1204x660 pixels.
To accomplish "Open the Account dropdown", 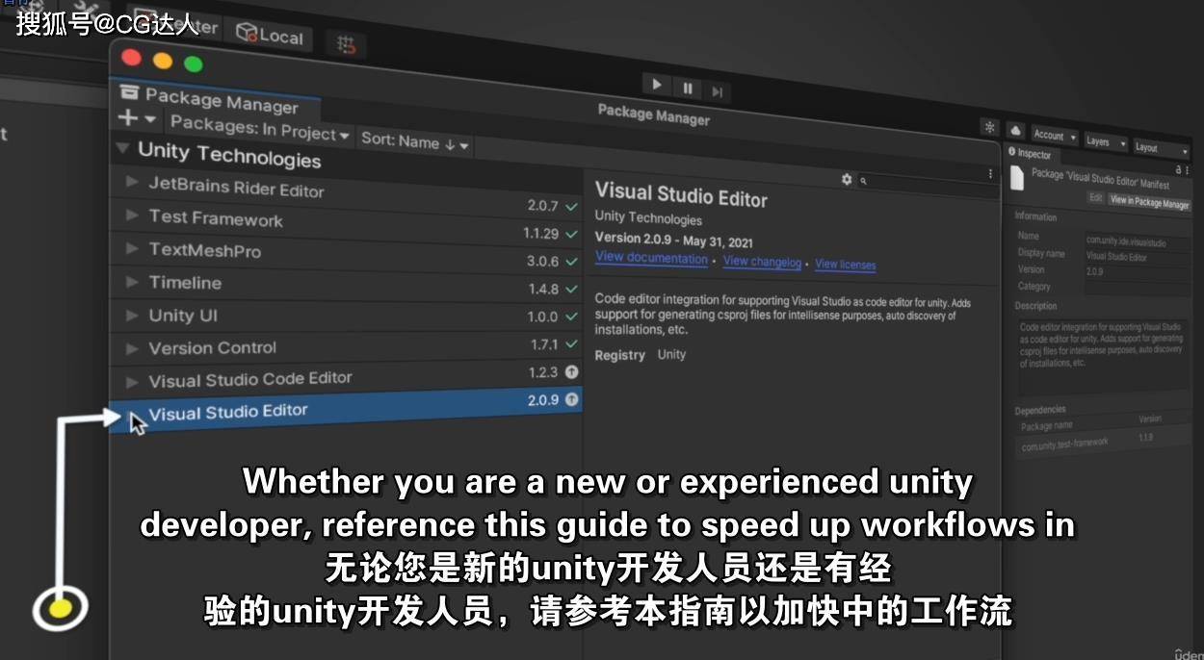I will click(x=1055, y=136).
